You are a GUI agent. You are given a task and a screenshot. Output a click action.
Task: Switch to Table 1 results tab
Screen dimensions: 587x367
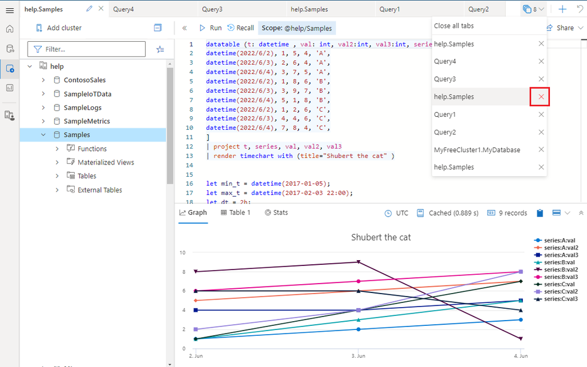pyautogui.click(x=236, y=213)
